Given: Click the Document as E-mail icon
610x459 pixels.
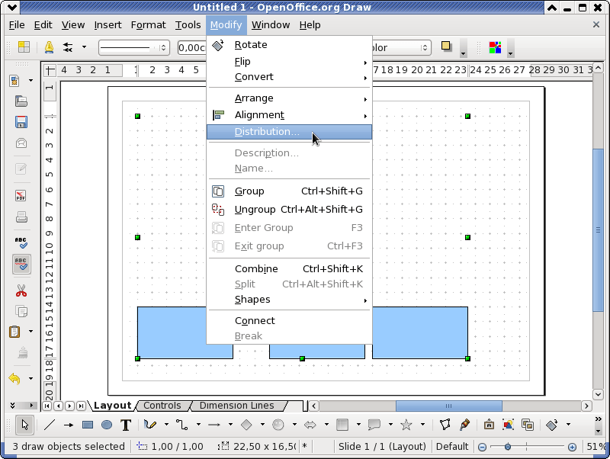Looking at the screenshot, I should pyautogui.click(x=21, y=143).
